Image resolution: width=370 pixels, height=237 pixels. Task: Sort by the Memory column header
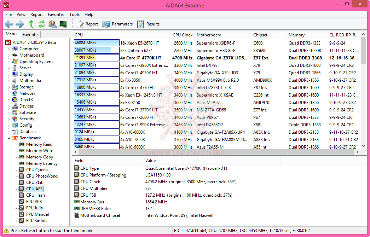307,35
